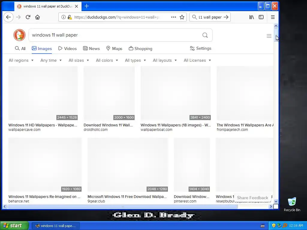Toggle the sidebar view icon

[x=261, y=17]
